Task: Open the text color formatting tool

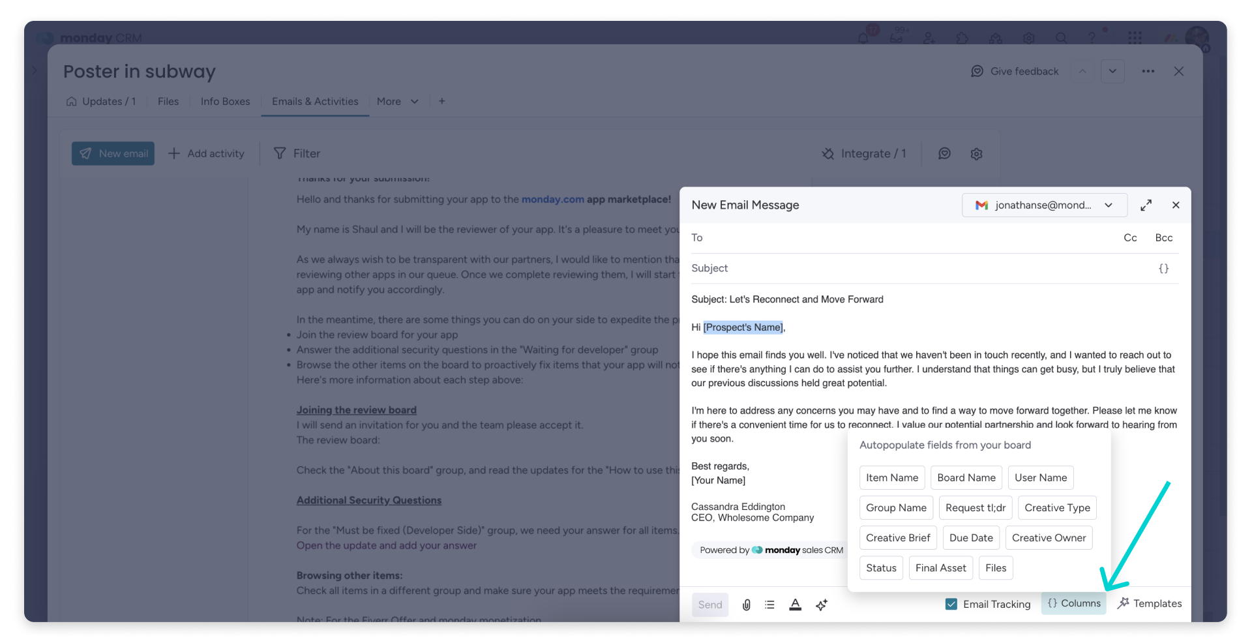Action: click(795, 605)
